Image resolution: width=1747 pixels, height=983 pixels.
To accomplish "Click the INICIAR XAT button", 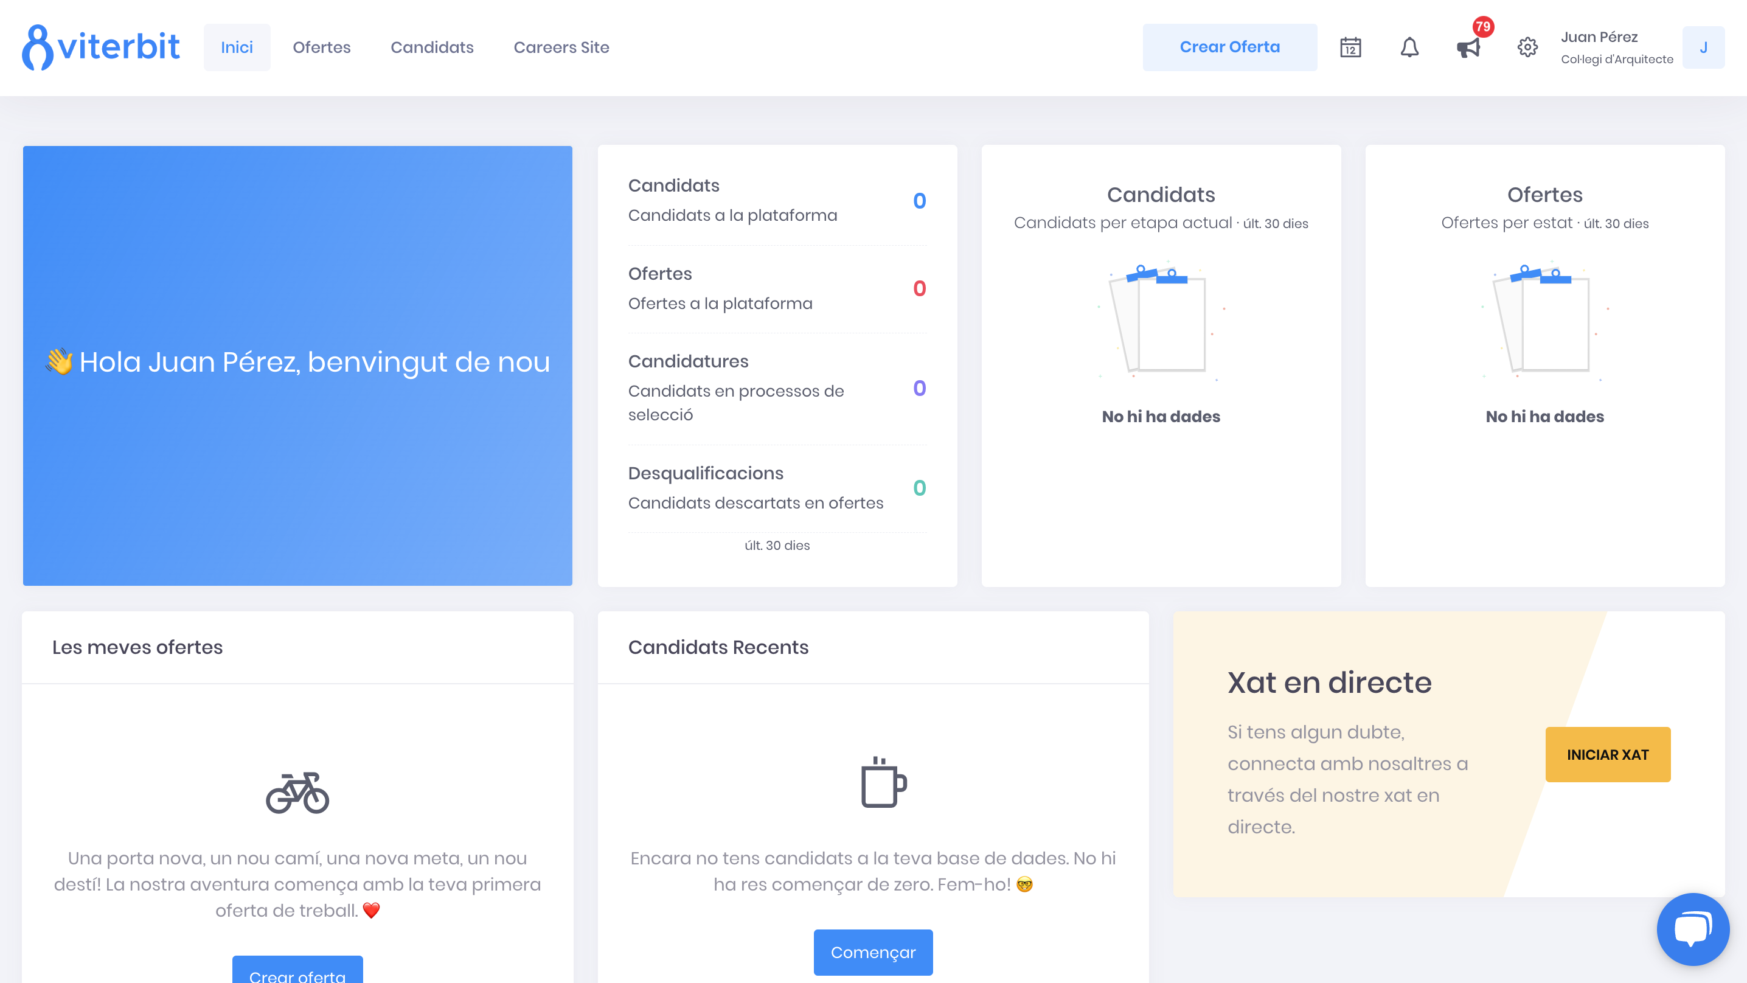I will click(x=1607, y=754).
